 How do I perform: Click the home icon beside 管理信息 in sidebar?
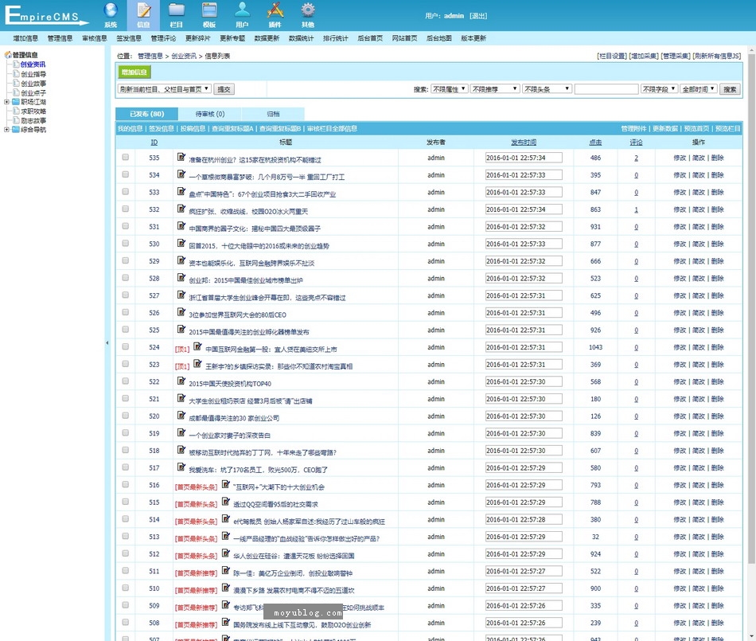coord(8,55)
